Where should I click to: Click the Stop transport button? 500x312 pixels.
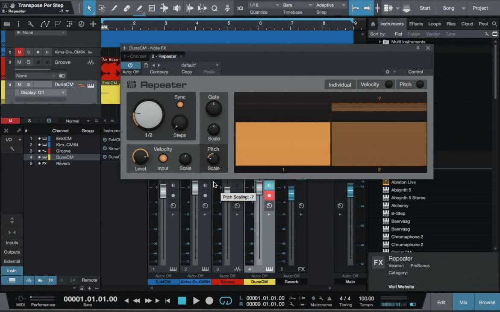[182, 300]
